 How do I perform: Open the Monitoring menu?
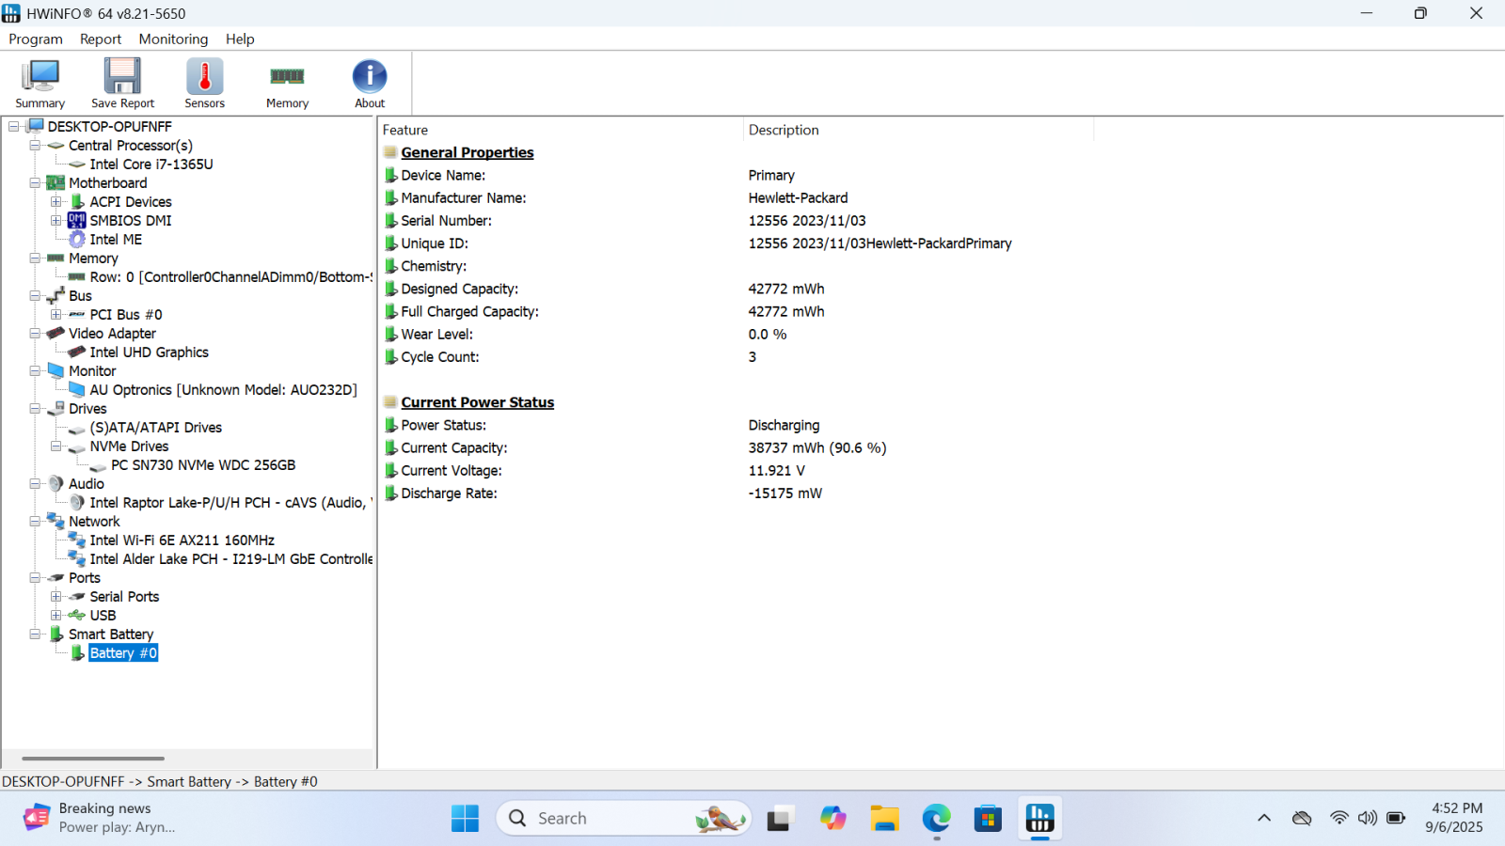point(173,39)
